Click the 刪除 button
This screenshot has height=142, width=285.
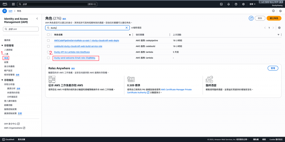[260, 18]
